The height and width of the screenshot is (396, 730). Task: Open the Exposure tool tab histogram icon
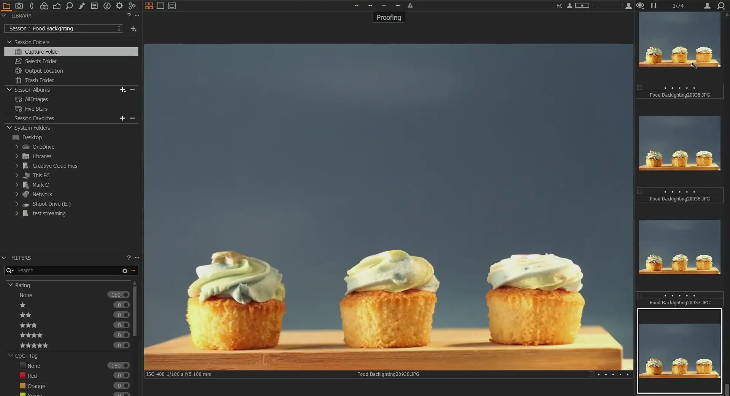57,6
